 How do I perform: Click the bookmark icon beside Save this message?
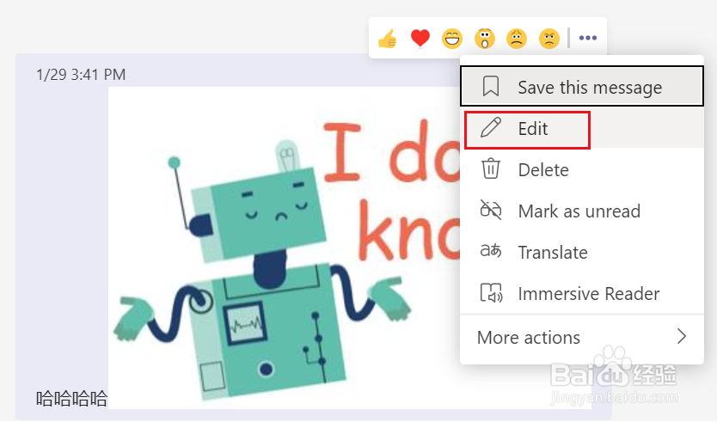pos(491,87)
